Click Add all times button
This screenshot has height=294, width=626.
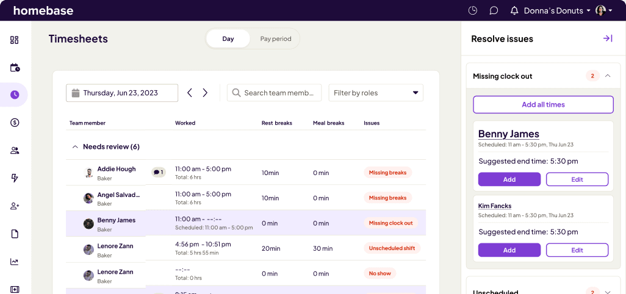click(543, 104)
